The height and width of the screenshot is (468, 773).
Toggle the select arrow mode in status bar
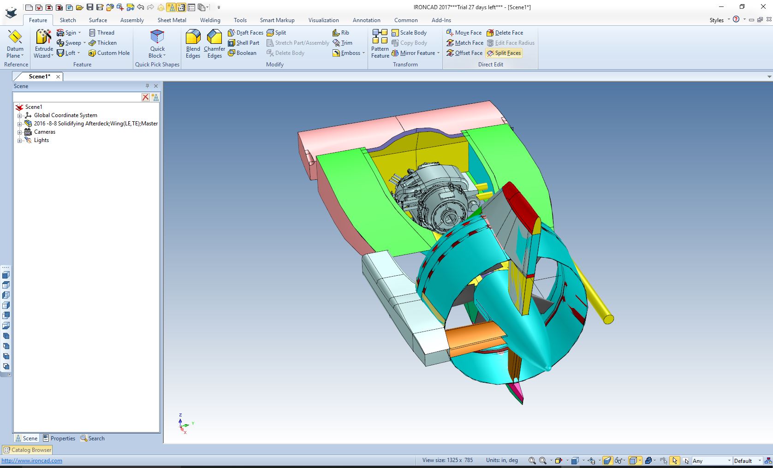675,460
